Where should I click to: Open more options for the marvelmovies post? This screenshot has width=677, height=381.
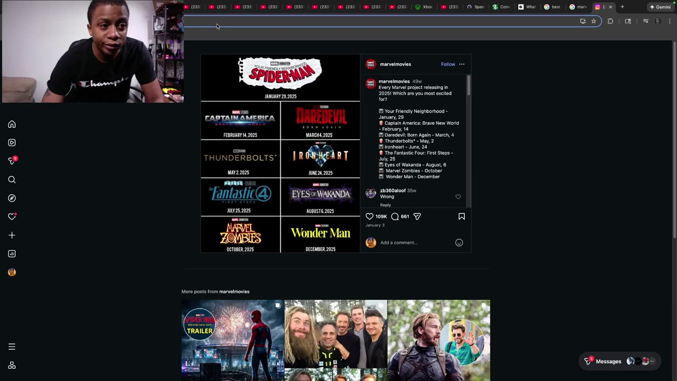point(462,64)
